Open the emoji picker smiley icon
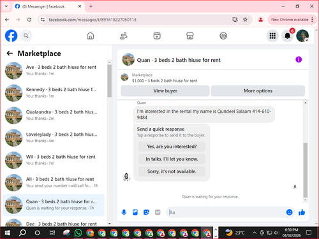The image size is (319, 239). click(289, 212)
